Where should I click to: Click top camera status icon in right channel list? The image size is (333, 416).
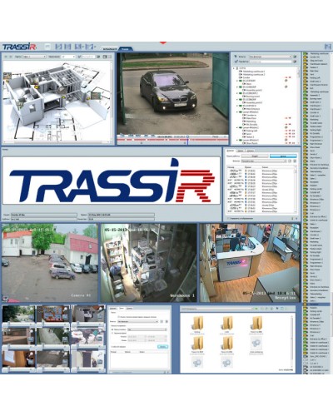pyautogui.click(x=306, y=53)
